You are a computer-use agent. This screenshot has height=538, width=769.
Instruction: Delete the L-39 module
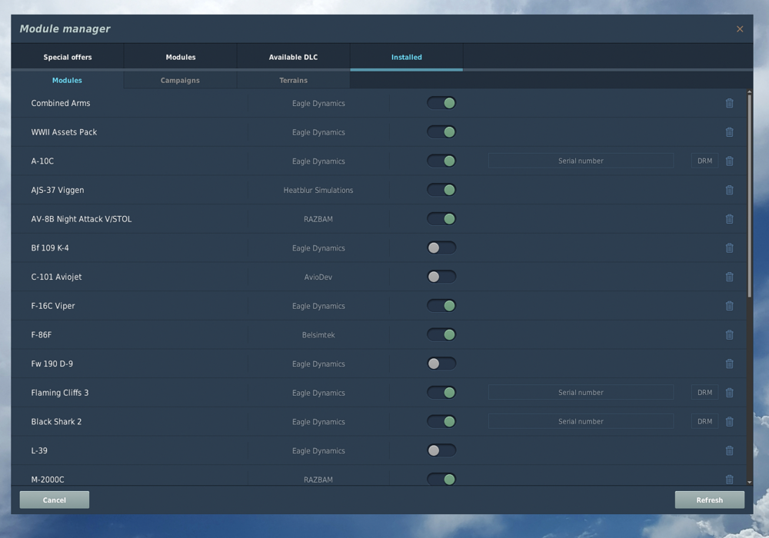pyautogui.click(x=729, y=450)
